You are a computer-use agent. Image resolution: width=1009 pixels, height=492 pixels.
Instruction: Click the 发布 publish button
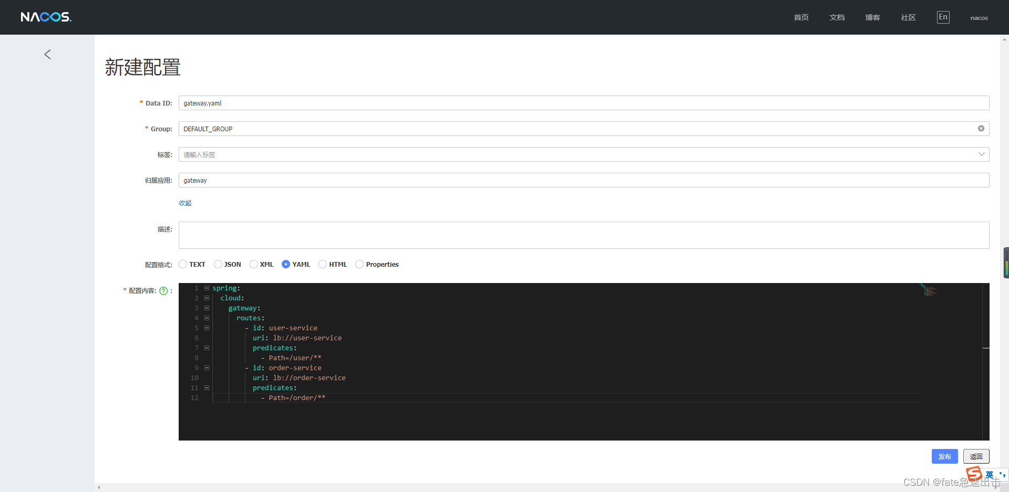(944, 456)
